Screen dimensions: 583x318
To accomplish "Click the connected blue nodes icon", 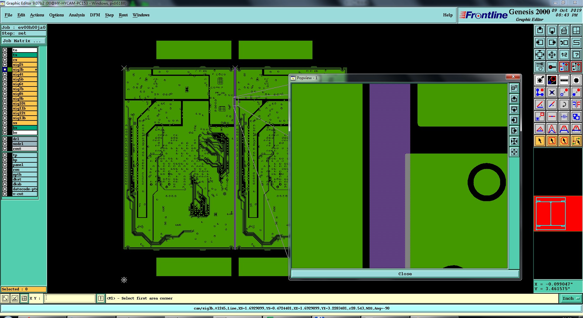I will (x=540, y=92).
